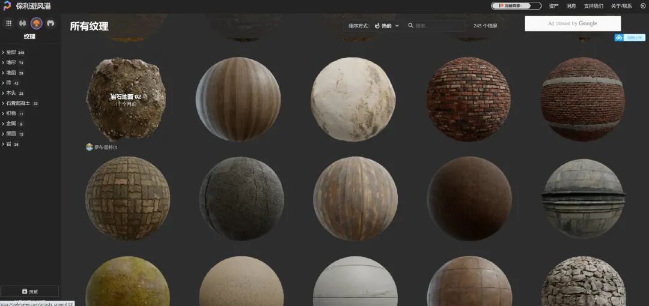Open the dry stone wall sphere thumbnail

coord(583,281)
